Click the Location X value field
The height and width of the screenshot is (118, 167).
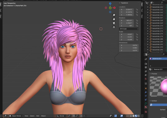126,10
